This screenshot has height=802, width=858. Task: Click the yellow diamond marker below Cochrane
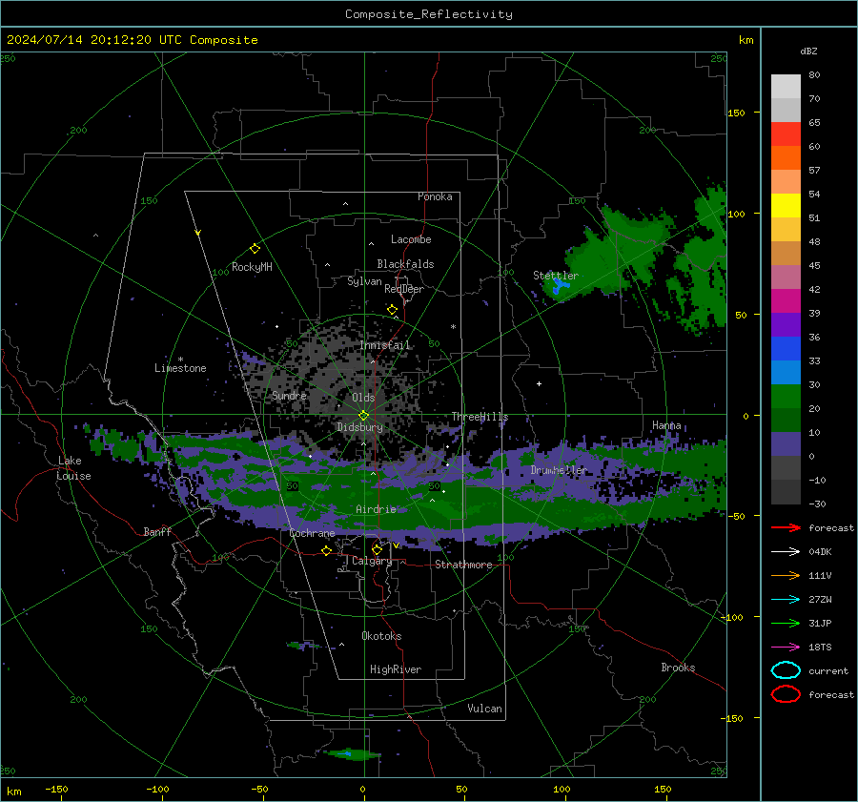tap(326, 550)
